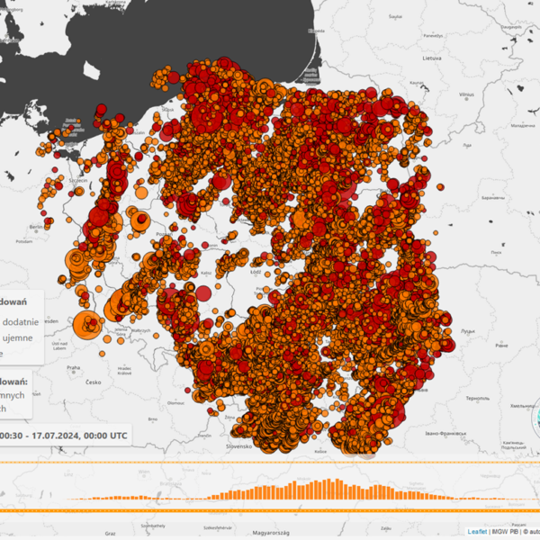
Task: Click the 'Daugavpils' city label
Action: click(x=511, y=27)
